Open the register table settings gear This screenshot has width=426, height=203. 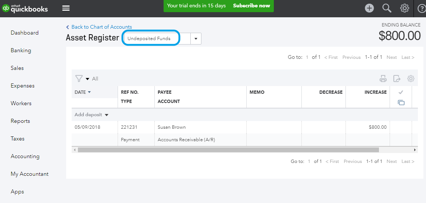tap(411, 79)
